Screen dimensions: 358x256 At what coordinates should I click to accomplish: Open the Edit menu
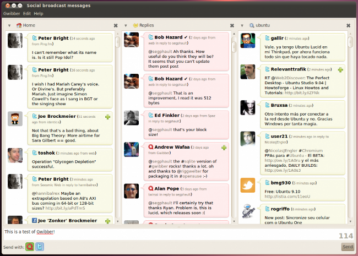(x=27, y=13)
